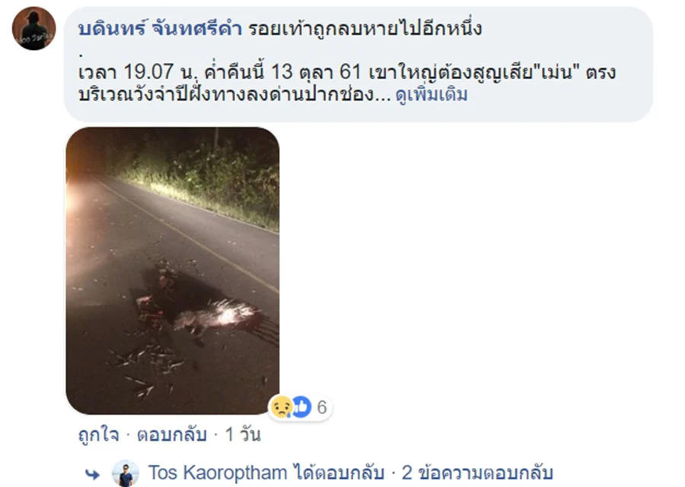Open the reaction count number 6
The height and width of the screenshot is (487, 685).
(321, 407)
